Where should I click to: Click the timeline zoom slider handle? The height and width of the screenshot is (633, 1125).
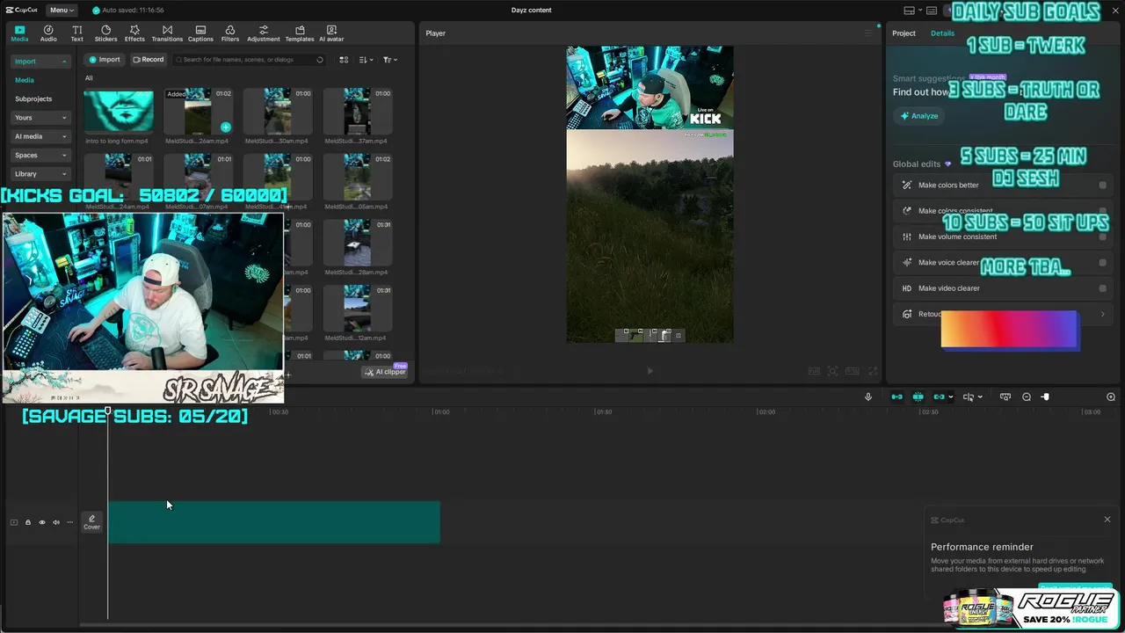pos(1045,397)
